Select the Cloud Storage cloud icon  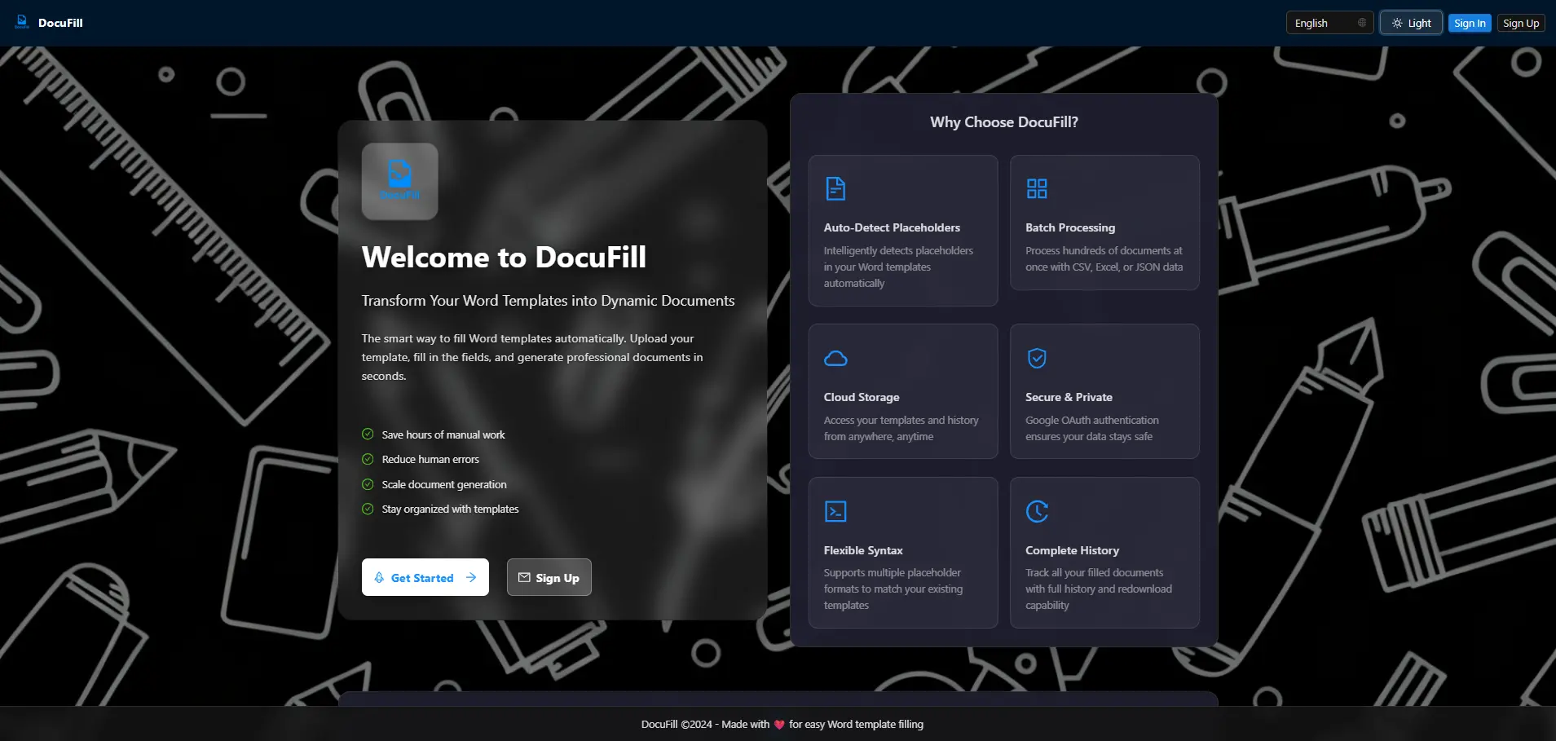(836, 357)
